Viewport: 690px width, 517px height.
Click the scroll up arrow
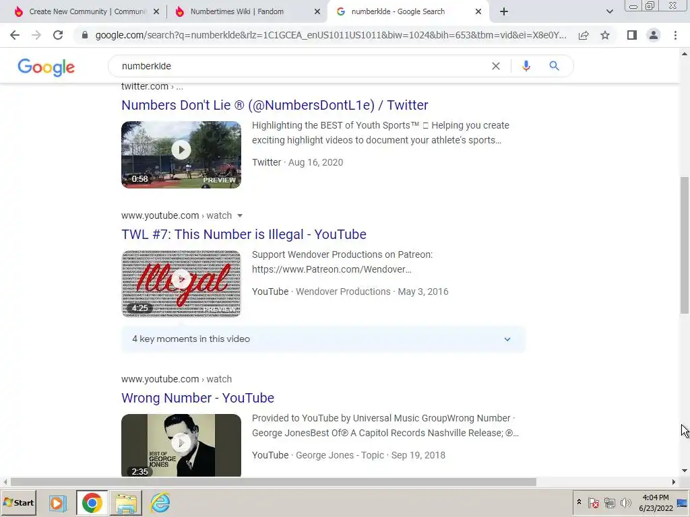tap(685, 54)
